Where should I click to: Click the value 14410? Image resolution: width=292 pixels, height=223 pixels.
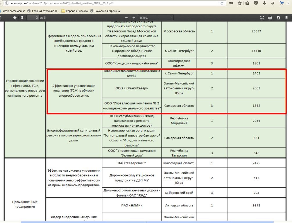pyautogui.click(x=256, y=51)
